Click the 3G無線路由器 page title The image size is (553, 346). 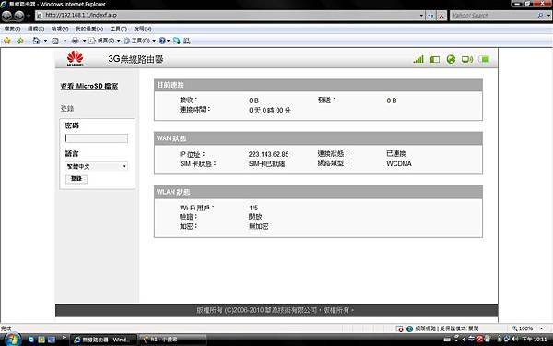(x=135, y=59)
